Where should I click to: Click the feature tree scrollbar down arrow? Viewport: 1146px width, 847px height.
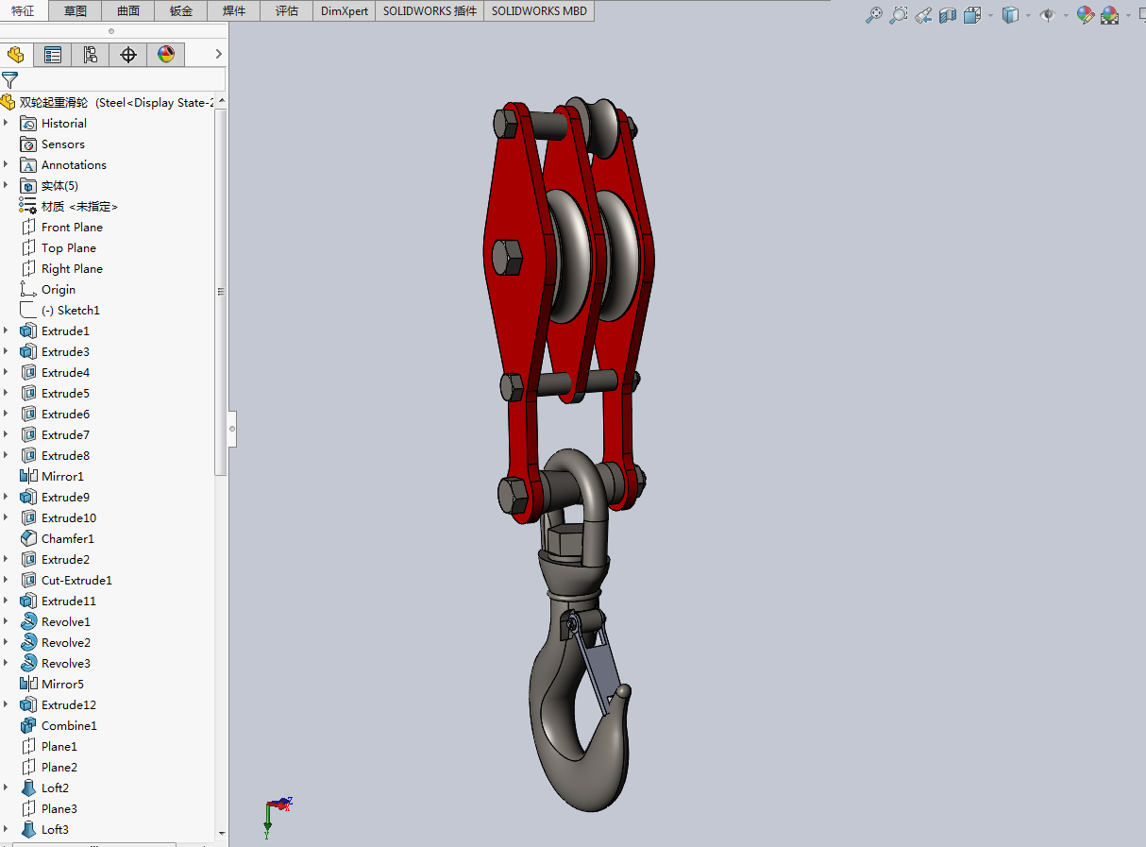pos(222,834)
